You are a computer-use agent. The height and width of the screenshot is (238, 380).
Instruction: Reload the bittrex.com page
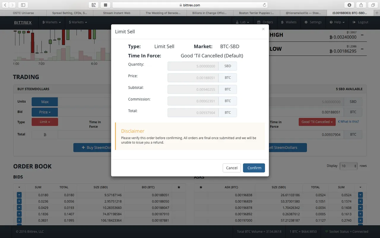pyautogui.click(x=264, y=5)
